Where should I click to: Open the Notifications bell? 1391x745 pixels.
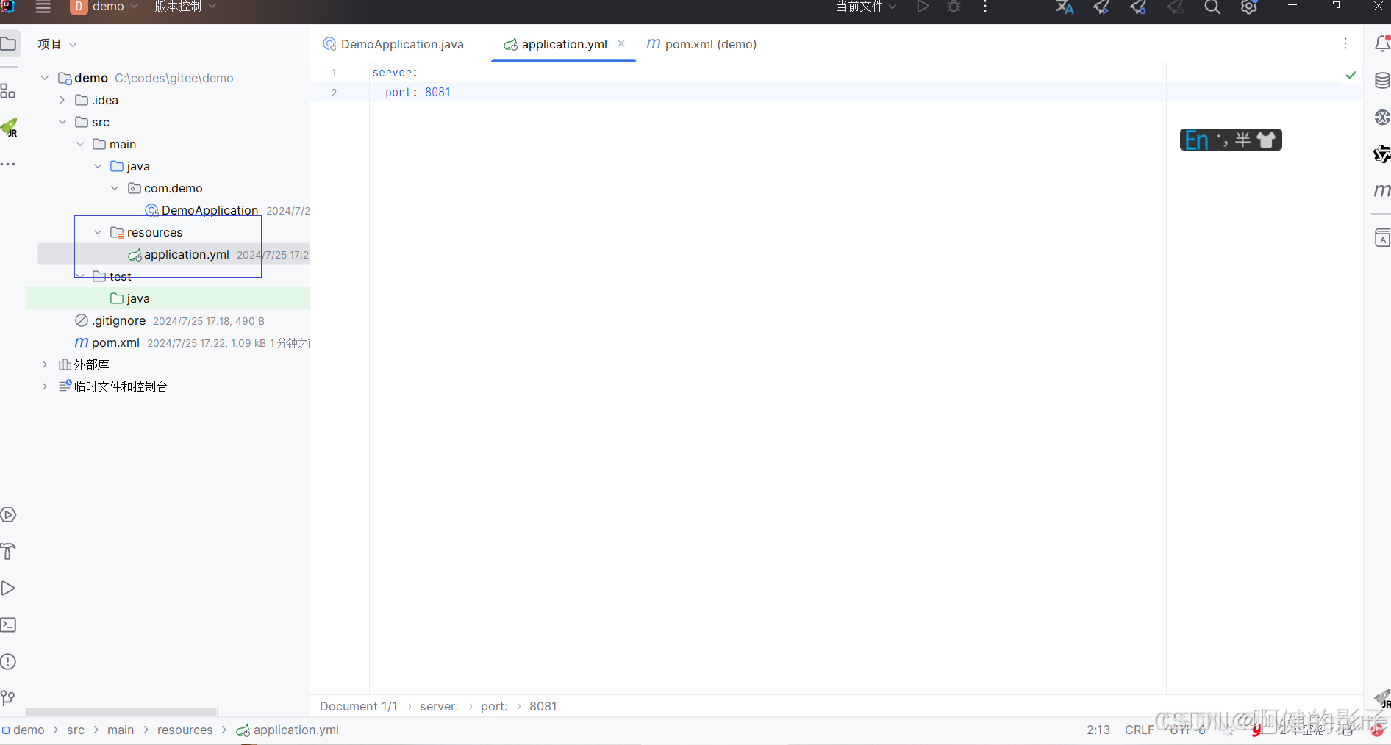pos(1382,44)
